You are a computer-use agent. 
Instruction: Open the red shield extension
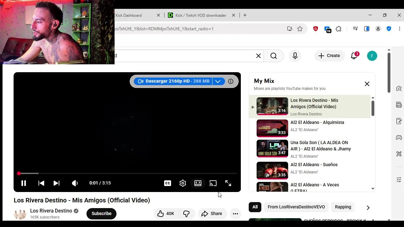click(x=316, y=29)
